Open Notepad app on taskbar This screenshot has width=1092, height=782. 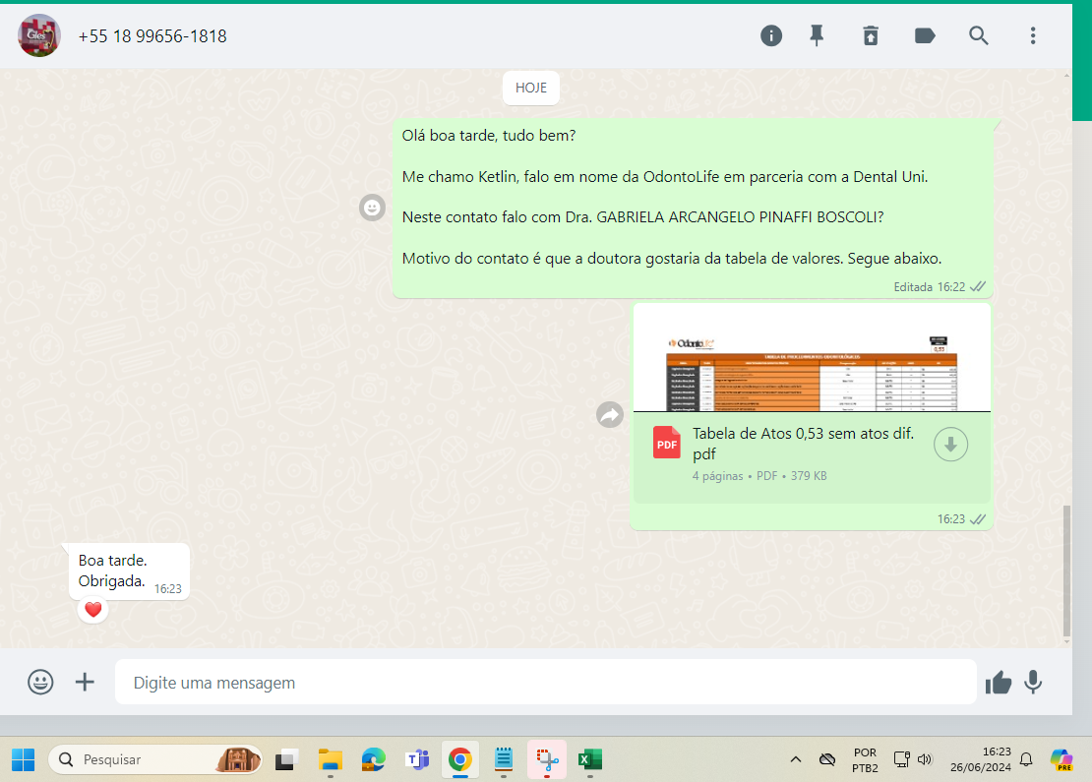click(504, 759)
